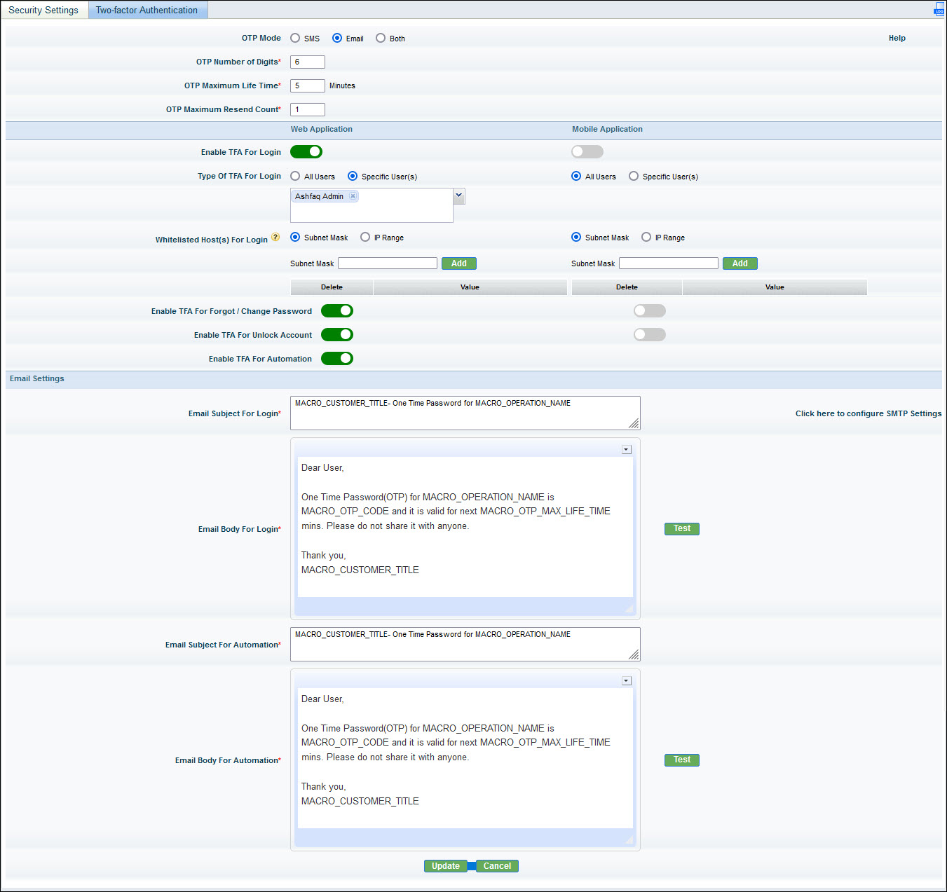The height and width of the screenshot is (892, 947).
Task: Expand the Email Body For Automation editor toolbar
Action: 627,681
